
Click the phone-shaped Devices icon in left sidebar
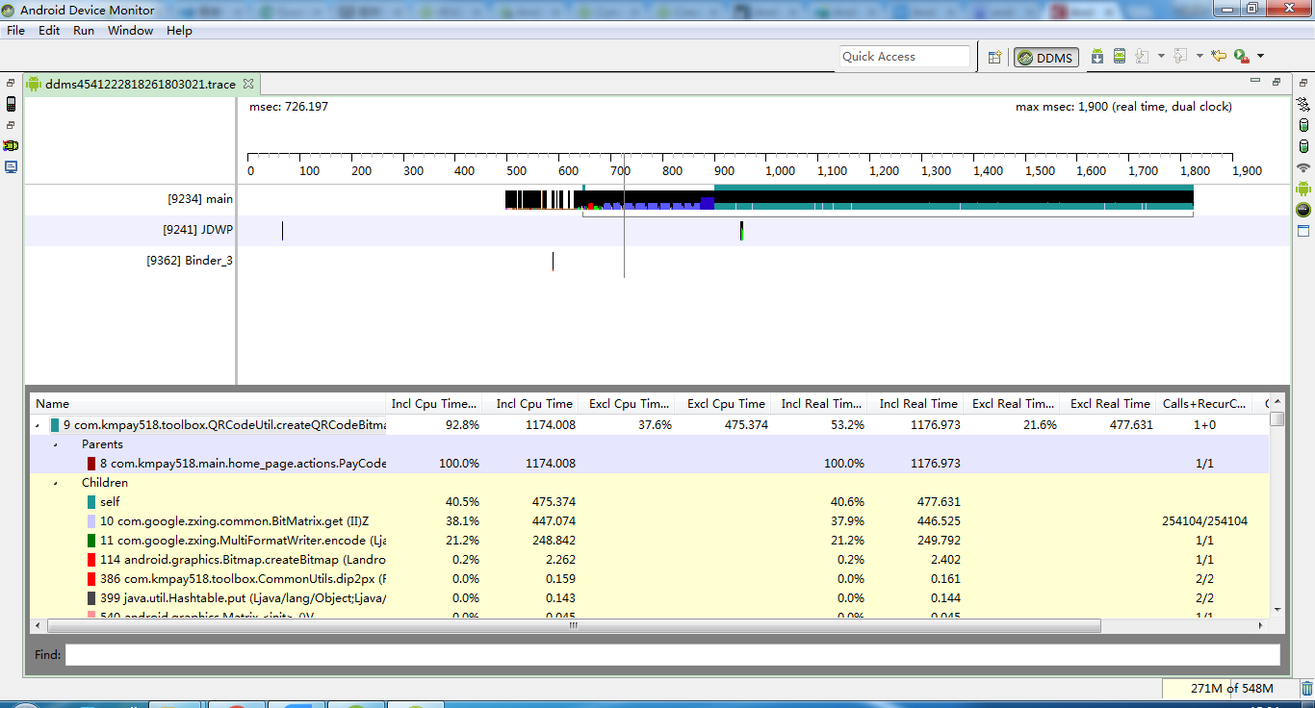tap(11, 104)
